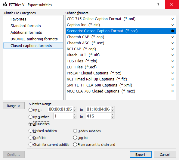Mark SMPTE-TT CEA-608 favorite circle

[172, 85]
